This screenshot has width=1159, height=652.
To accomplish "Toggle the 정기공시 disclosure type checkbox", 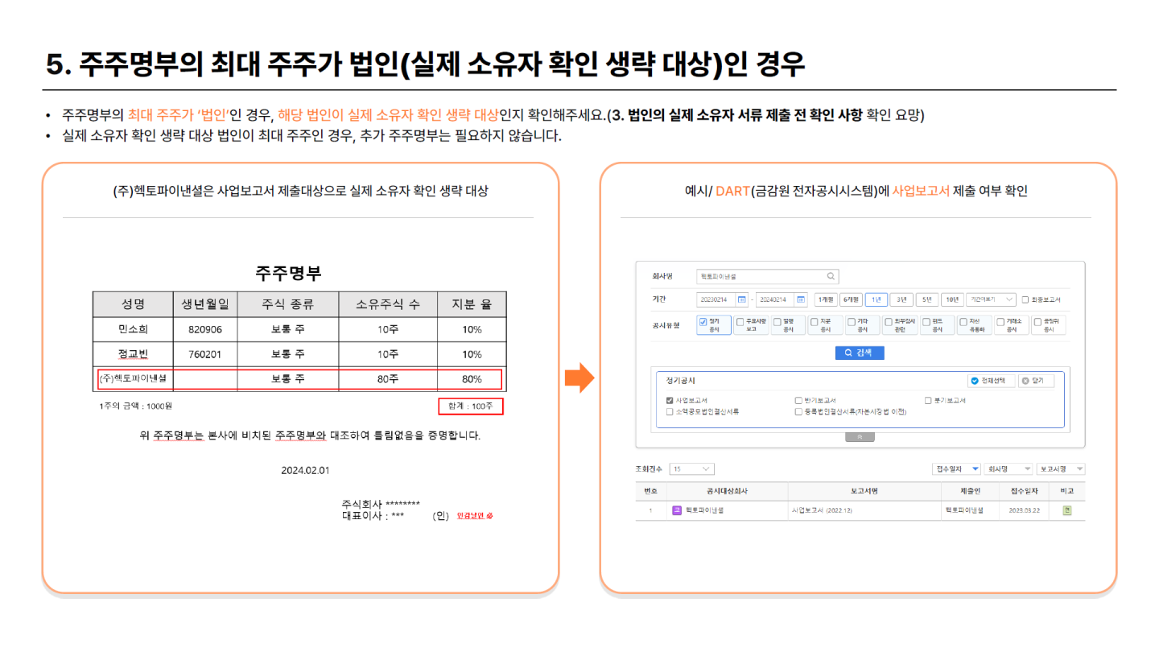I will point(703,321).
